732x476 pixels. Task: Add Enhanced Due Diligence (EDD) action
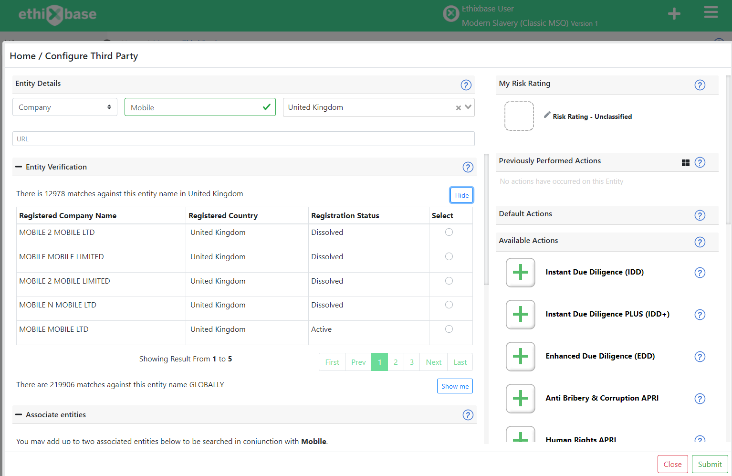[x=520, y=356]
